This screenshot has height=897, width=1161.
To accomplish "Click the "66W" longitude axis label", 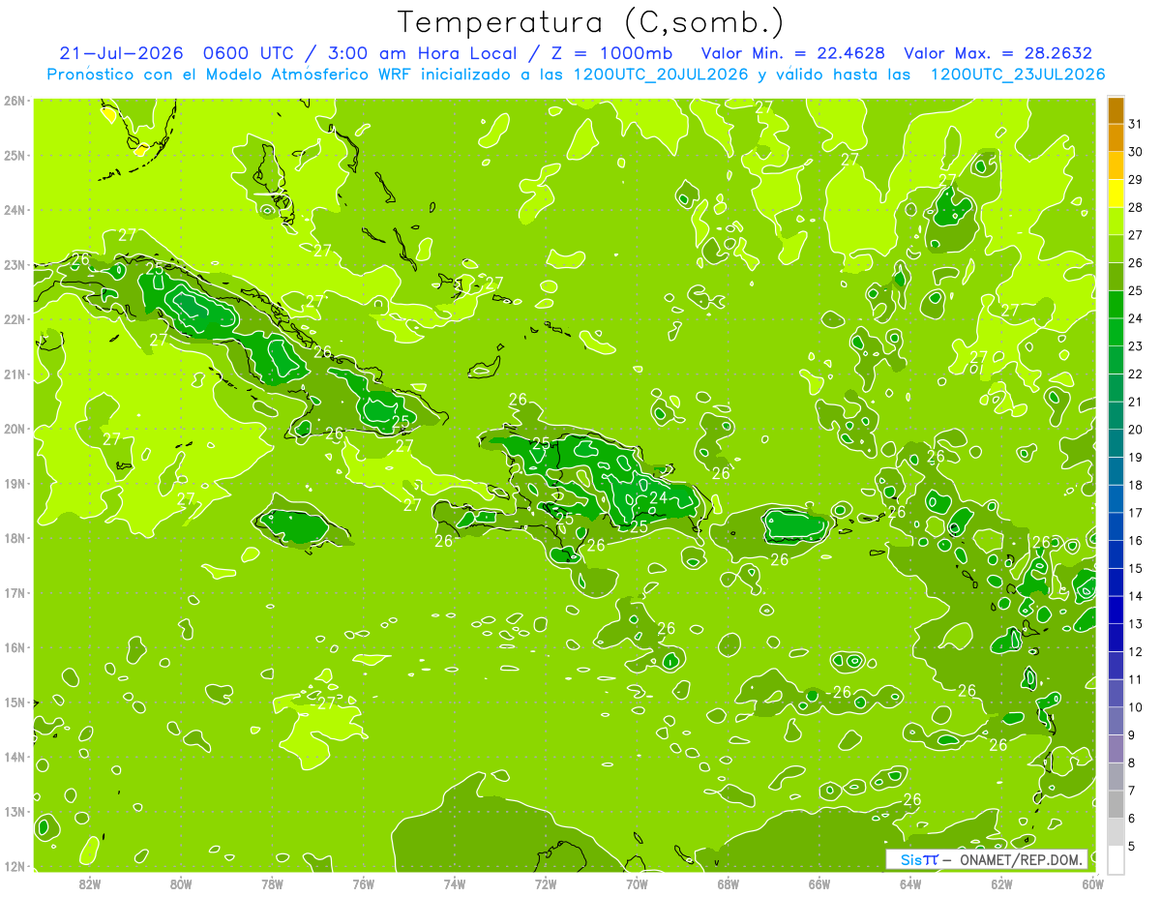I will [x=819, y=883].
